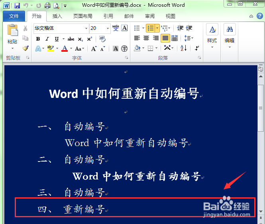Click the Paste clipboard icon
This screenshot has height=224, width=265.
(12, 30)
